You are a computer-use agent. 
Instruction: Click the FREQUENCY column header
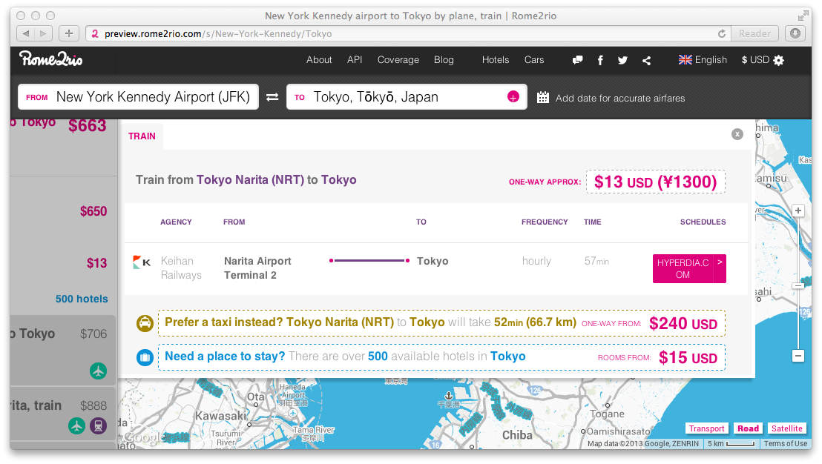point(545,222)
